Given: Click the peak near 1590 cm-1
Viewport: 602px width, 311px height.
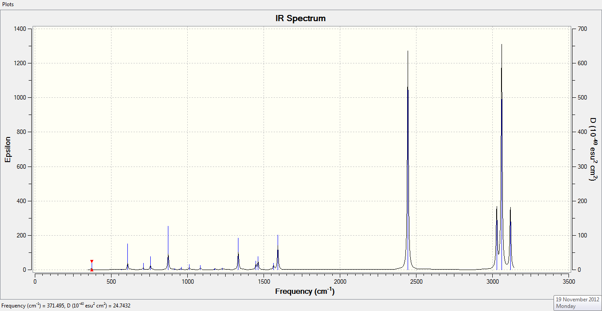Looking at the screenshot, I should click(278, 252).
